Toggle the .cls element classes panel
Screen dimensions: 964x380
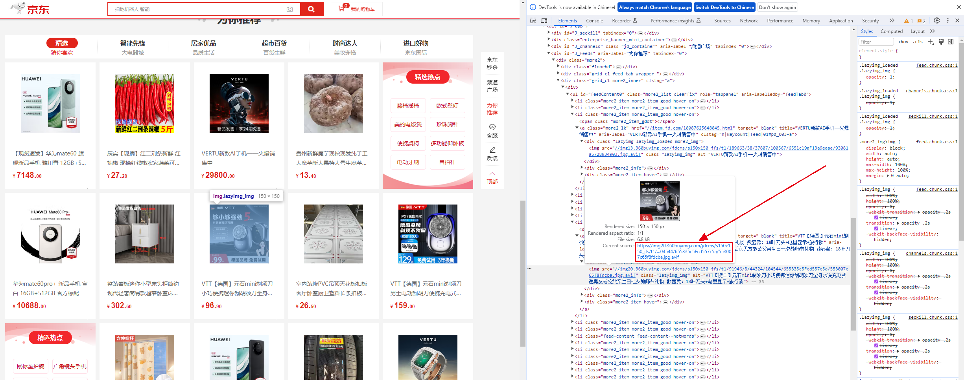pos(918,42)
